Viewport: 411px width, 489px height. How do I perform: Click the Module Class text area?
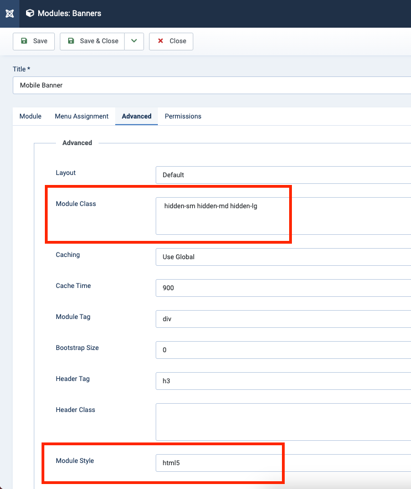pyautogui.click(x=283, y=215)
